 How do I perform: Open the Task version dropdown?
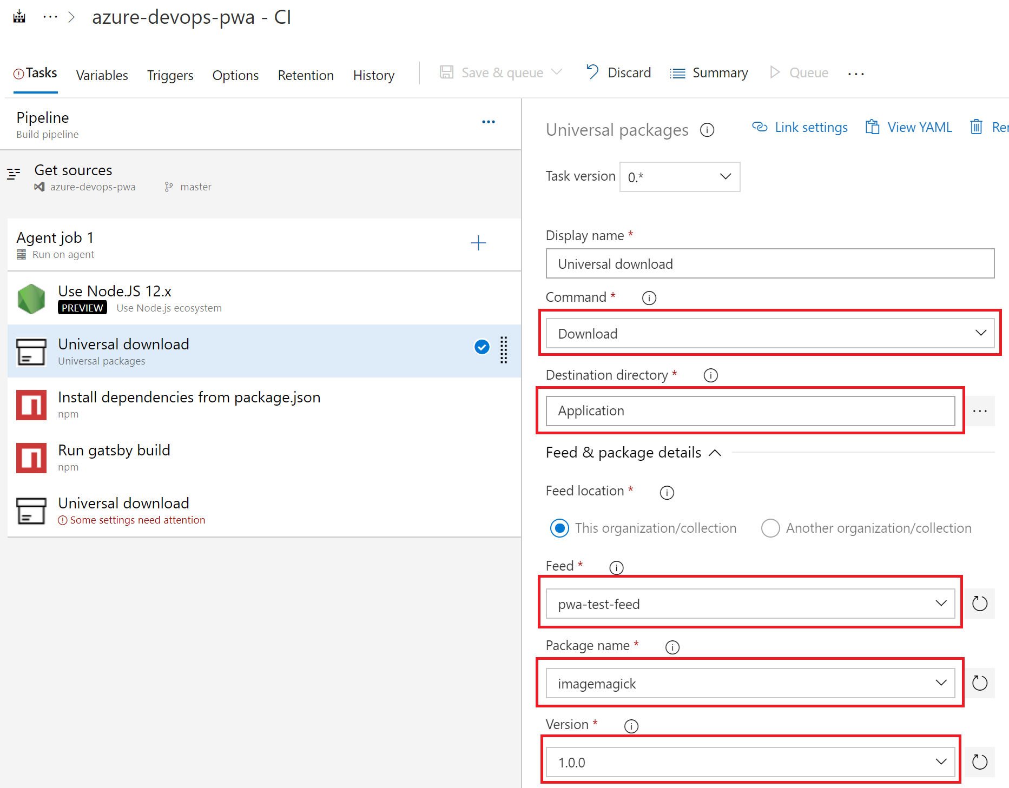point(680,177)
